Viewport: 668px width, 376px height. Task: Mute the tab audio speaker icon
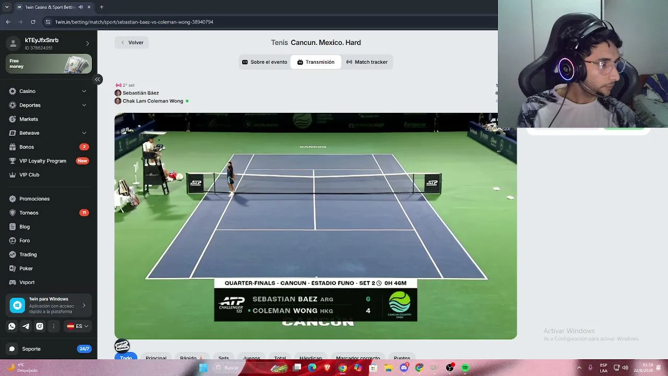80,7
